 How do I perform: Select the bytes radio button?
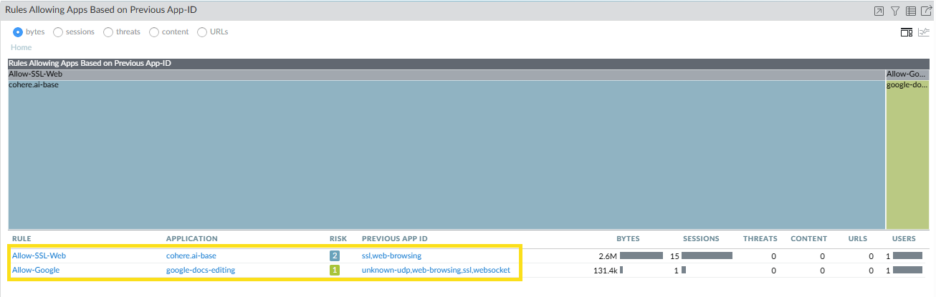18,31
